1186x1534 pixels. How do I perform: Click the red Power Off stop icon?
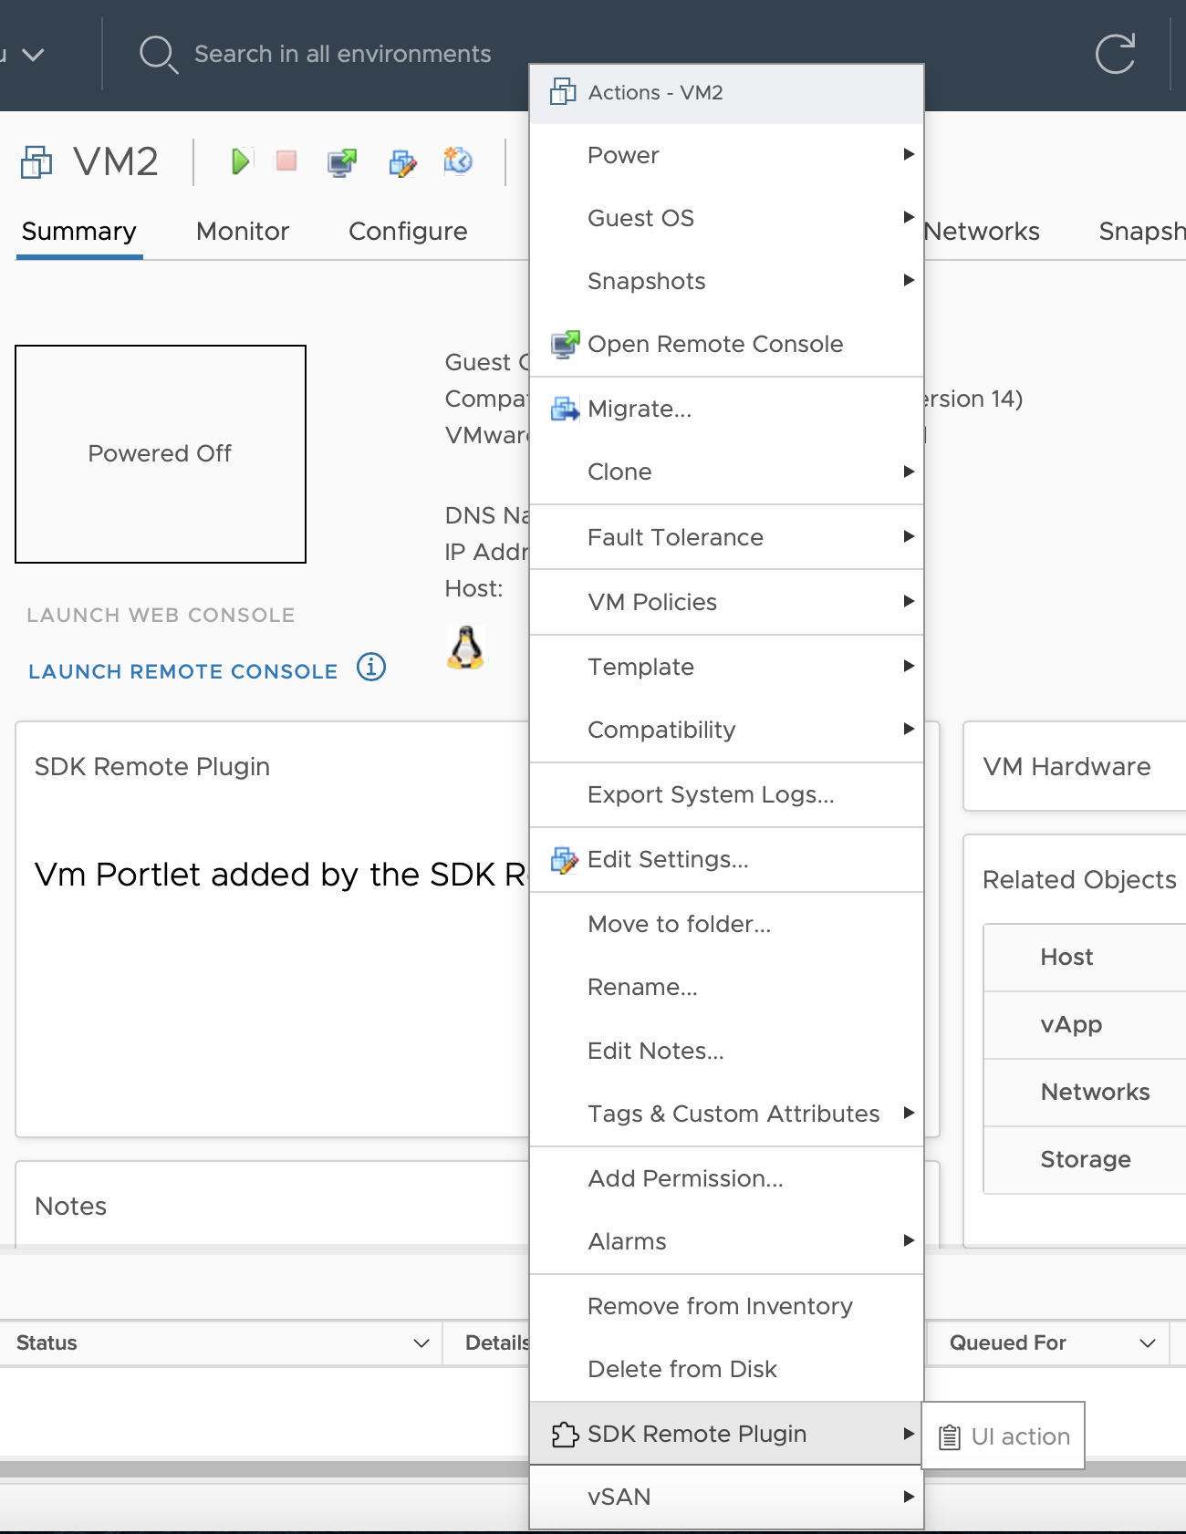coord(286,161)
